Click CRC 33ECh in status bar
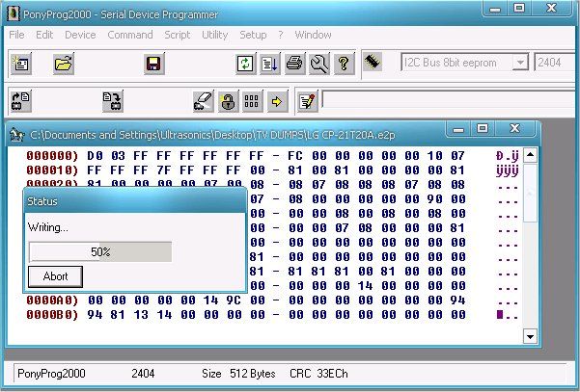Image resolution: width=580 pixels, height=392 pixels. pos(318,374)
